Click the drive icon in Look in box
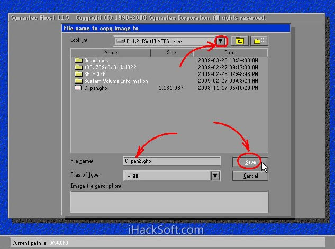The width and height of the screenshot is (335, 249). pos(121,41)
